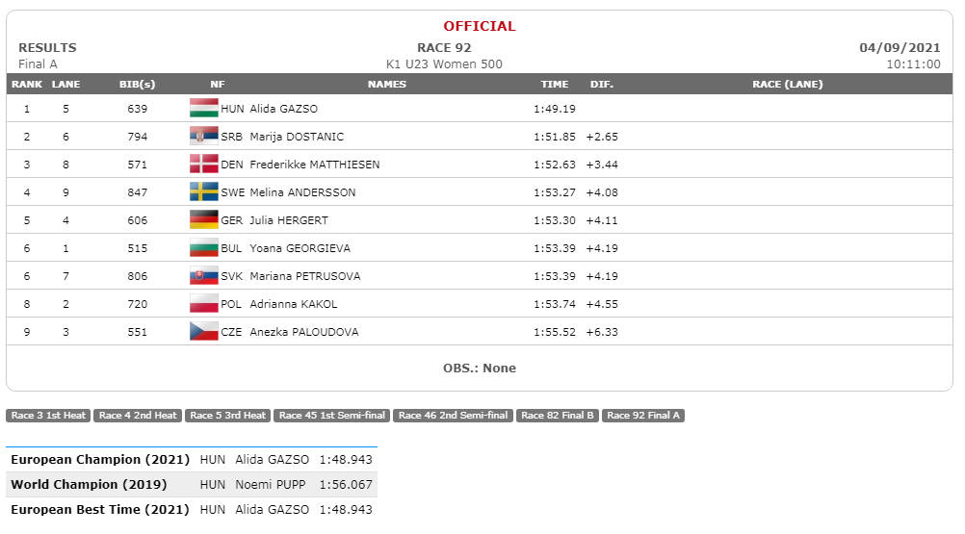Image resolution: width=965 pixels, height=534 pixels.
Task: Click the TIME column header
Action: click(555, 84)
